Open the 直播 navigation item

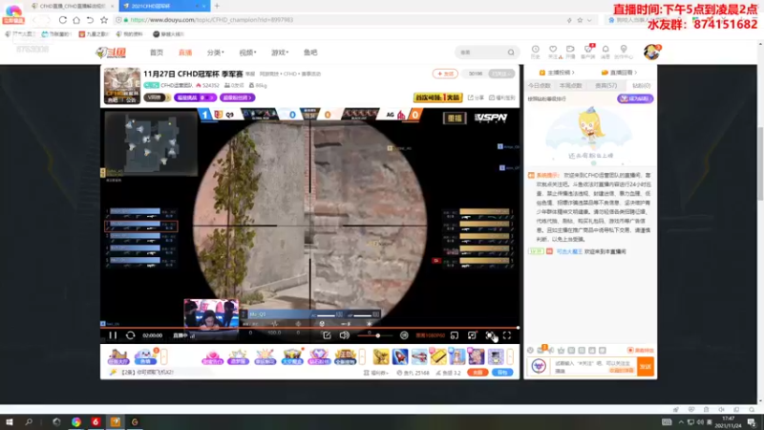(x=185, y=53)
